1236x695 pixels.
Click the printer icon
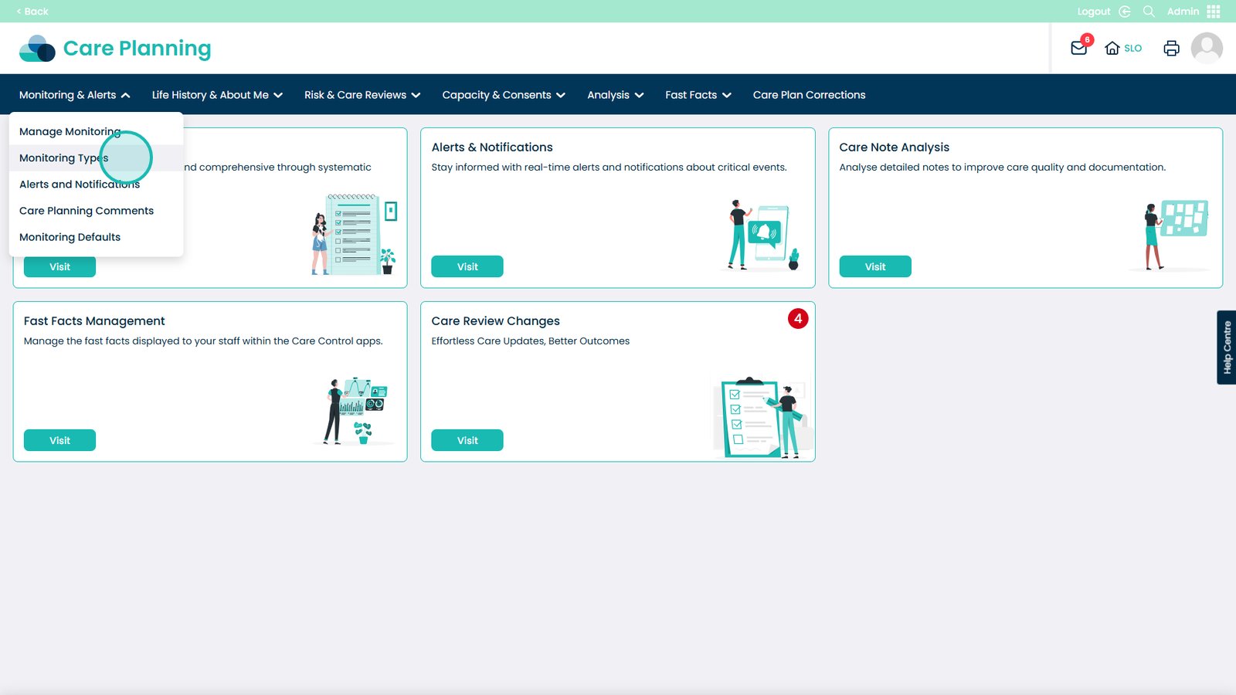click(1171, 48)
